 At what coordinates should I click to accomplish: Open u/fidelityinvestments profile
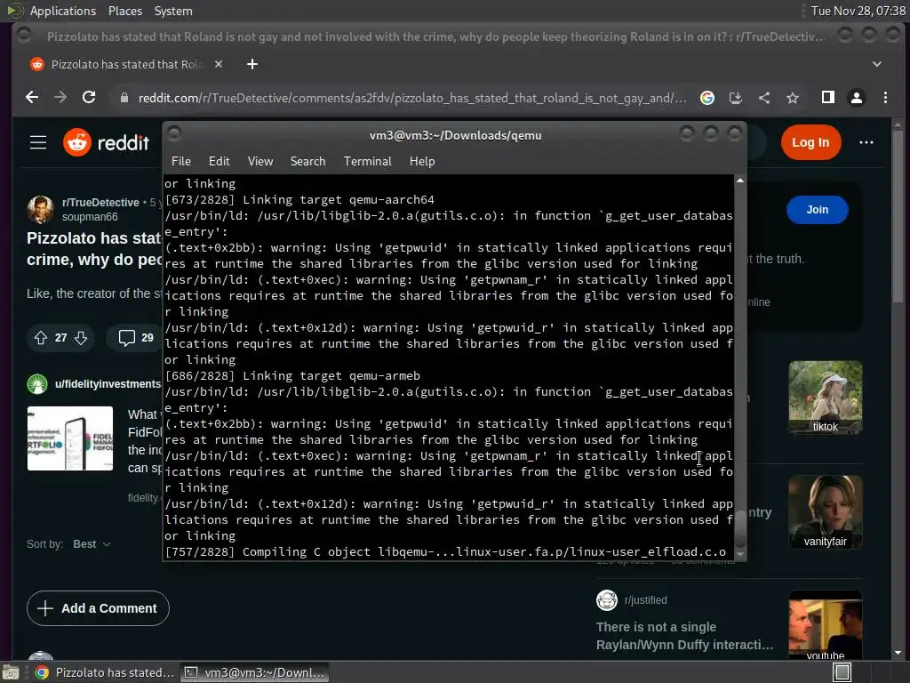click(108, 384)
